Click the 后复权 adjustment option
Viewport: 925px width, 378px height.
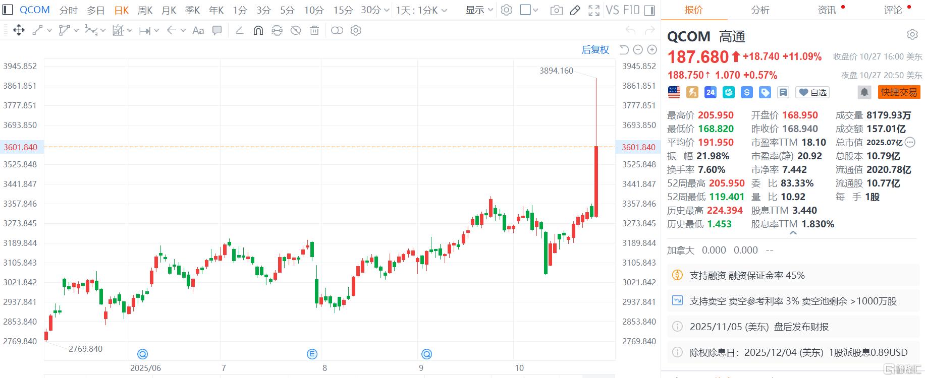coord(595,49)
